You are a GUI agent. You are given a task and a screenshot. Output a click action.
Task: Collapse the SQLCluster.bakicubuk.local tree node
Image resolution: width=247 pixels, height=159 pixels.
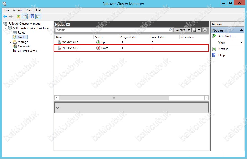pos(6,28)
